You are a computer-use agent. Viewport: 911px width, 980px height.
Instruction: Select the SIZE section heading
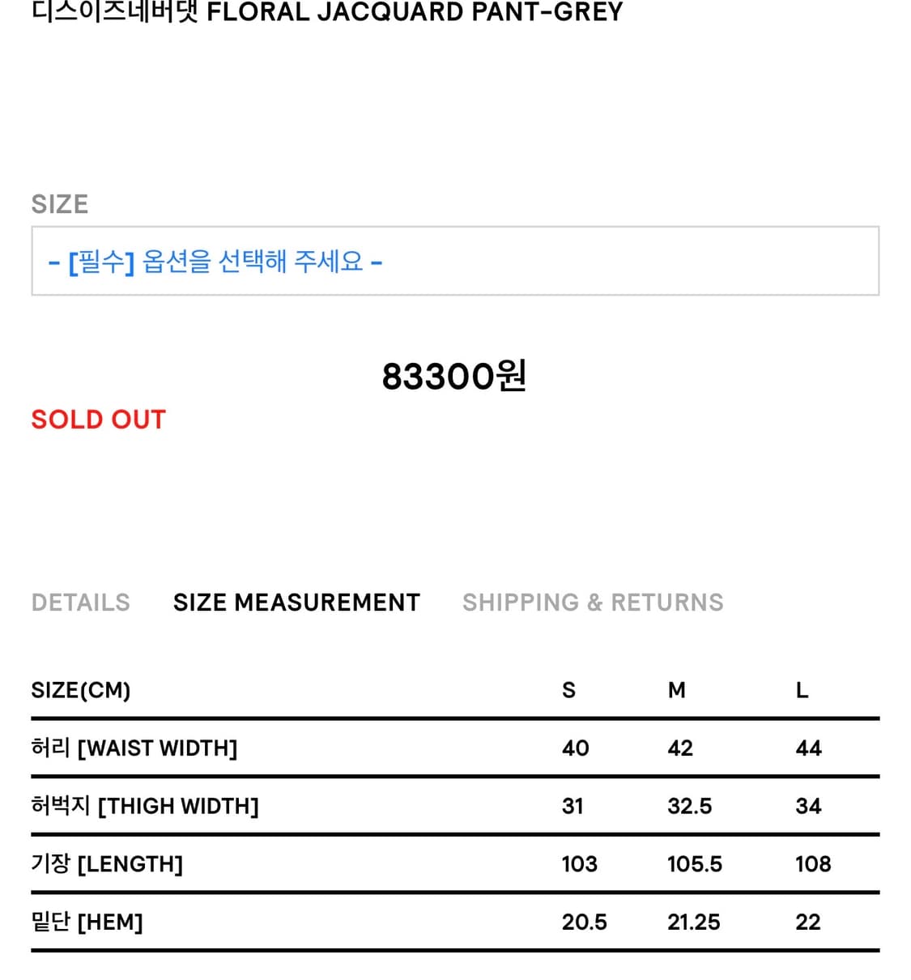pyautogui.click(x=59, y=204)
